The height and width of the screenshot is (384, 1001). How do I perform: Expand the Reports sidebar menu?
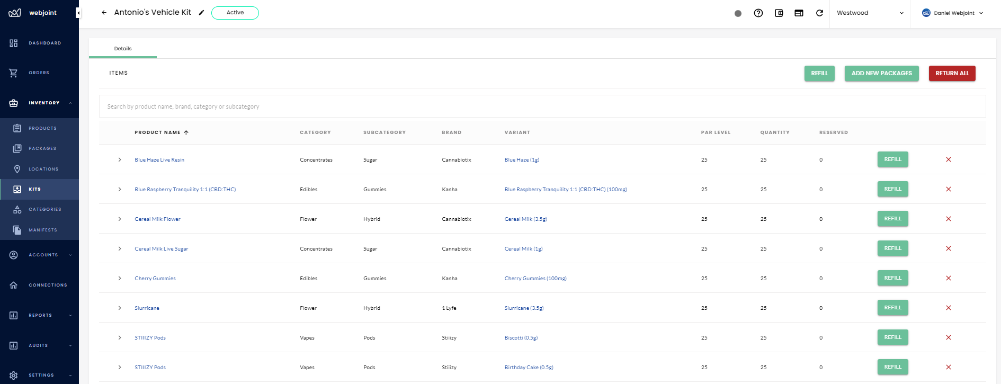tap(40, 315)
